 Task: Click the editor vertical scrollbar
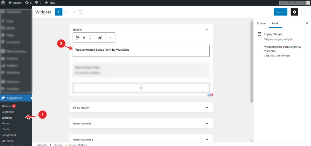pos(252,62)
